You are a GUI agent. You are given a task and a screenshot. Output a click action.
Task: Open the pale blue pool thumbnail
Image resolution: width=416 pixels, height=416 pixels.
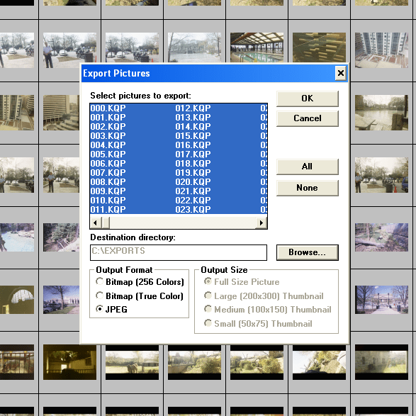(17, 237)
